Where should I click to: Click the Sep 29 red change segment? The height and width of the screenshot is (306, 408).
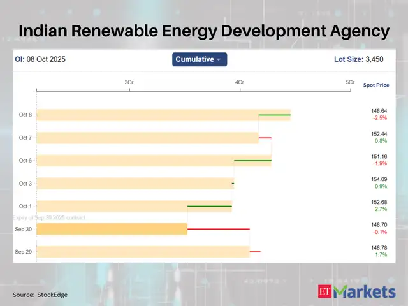[255, 252]
